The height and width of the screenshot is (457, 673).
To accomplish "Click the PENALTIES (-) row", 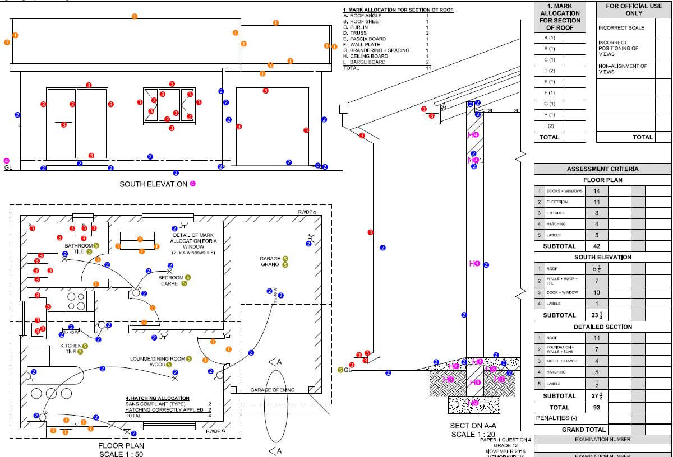I will coord(603,418).
